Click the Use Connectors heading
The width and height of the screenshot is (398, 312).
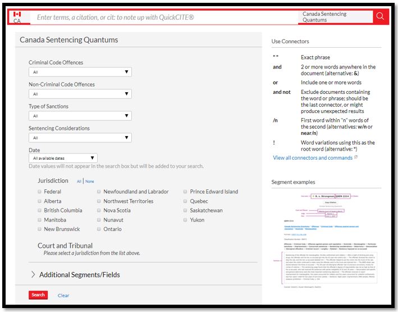tap(290, 41)
